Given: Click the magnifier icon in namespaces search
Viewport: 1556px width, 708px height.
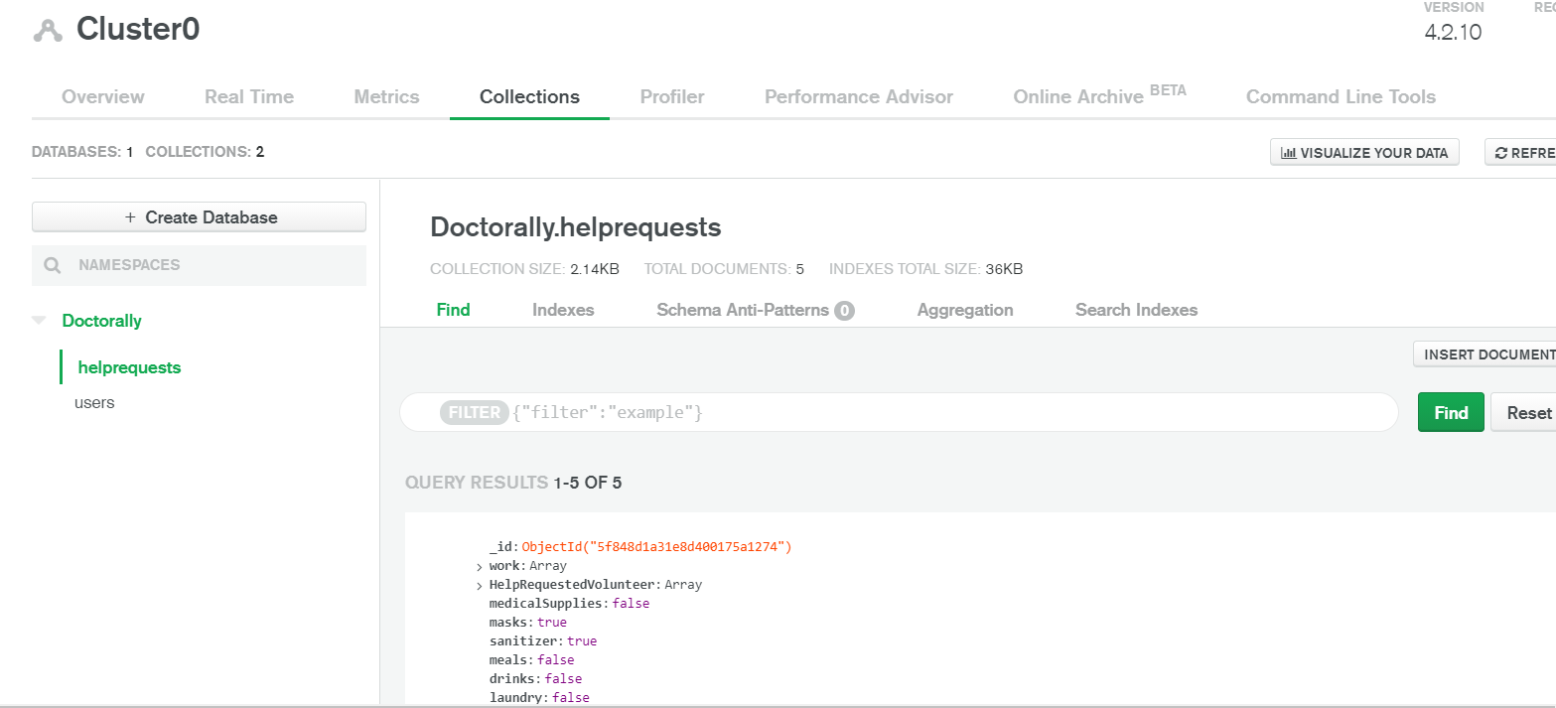Looking at the screenshot, I should (53, 266).
